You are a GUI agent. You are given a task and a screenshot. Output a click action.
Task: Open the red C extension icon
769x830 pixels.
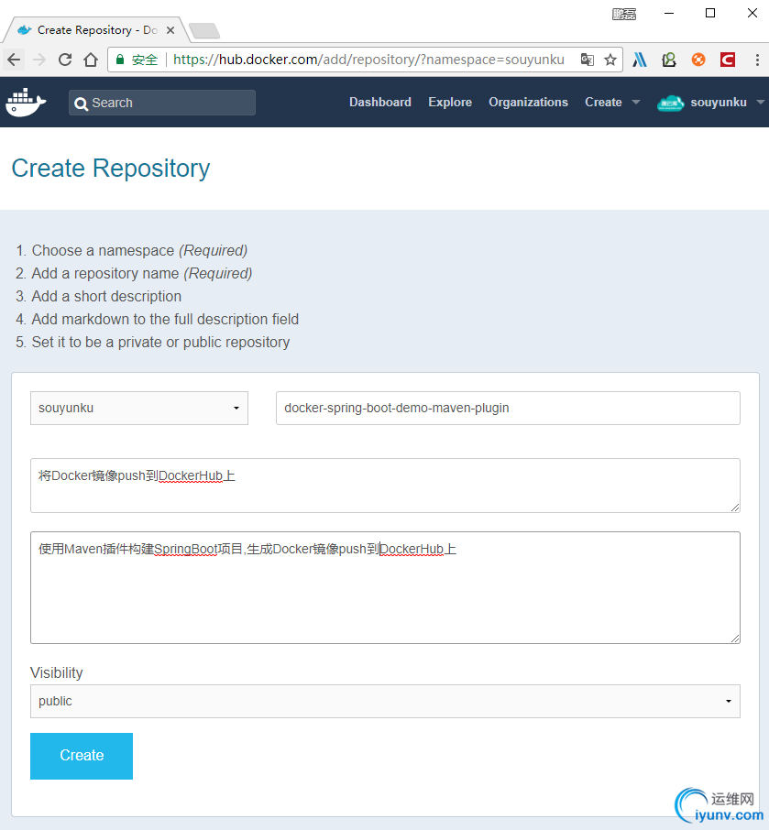tap(728, 60)
